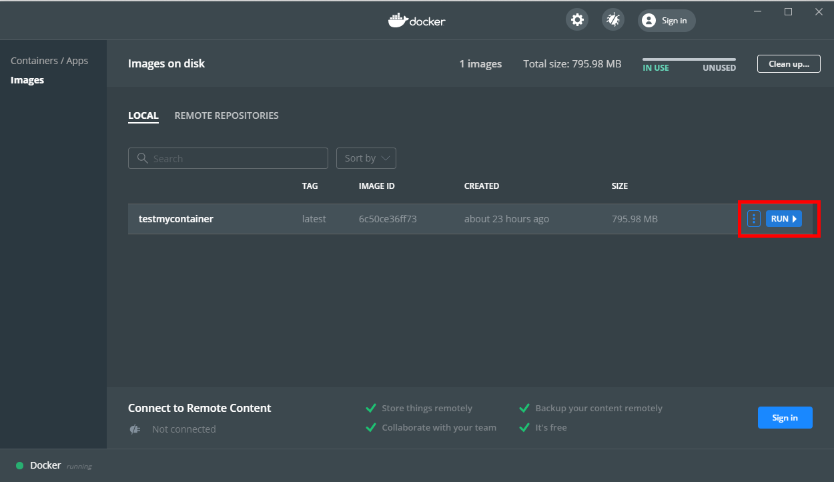Image resolution: width=834 pixels, height=482 pixels.
Task: Select the testmycontainer image row
Action: point(400,219)
